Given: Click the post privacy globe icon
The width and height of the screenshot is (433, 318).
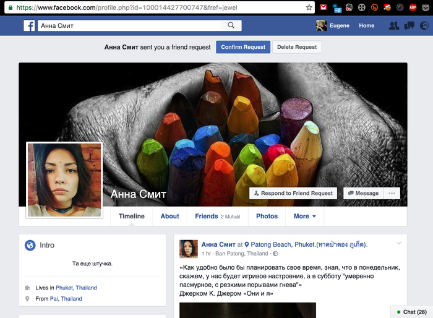Looking at the screenshot, I should coord(275,254).
